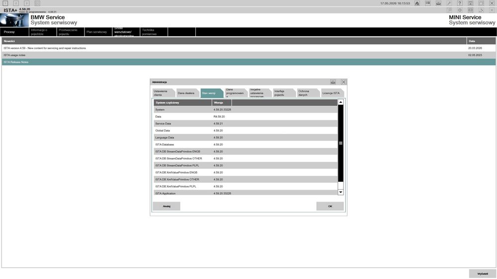This screenshot has height=279, width=497.
Task: Select ISTA DB StreamDataPrimitive PLPL row
Action: click(246, 165)
